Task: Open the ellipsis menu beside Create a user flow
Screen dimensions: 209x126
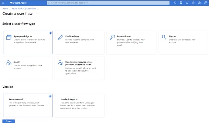Action: click(x=37, y=14)
